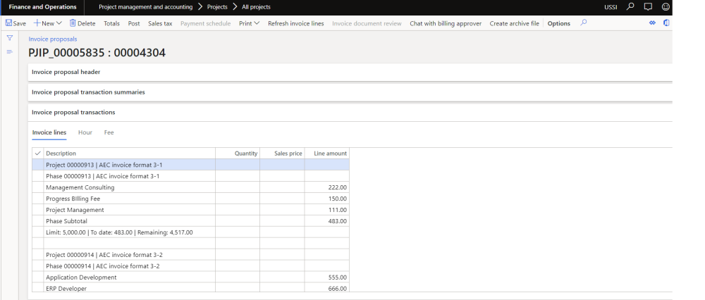Viewport: 705px width, 300px height.
Task: Select the Progress Billing Fee line
Action: (x=190, y=199)
